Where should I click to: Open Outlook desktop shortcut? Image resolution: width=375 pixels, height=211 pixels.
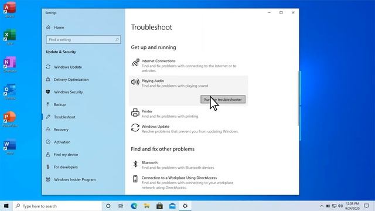pos(9,91)
